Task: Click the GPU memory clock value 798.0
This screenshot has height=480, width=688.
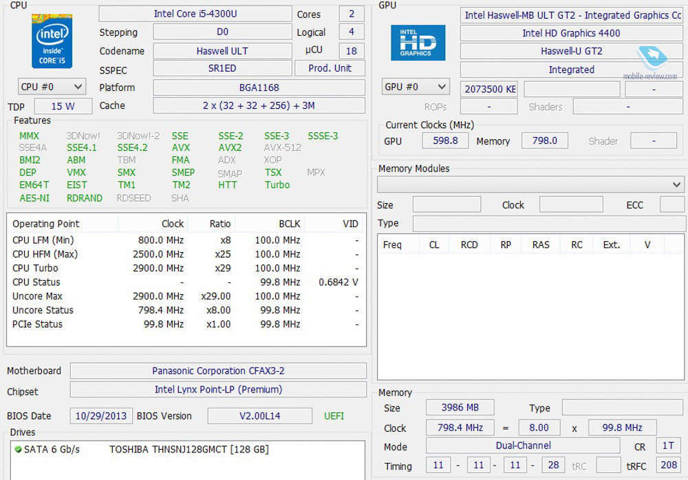Action: [545, 140]
